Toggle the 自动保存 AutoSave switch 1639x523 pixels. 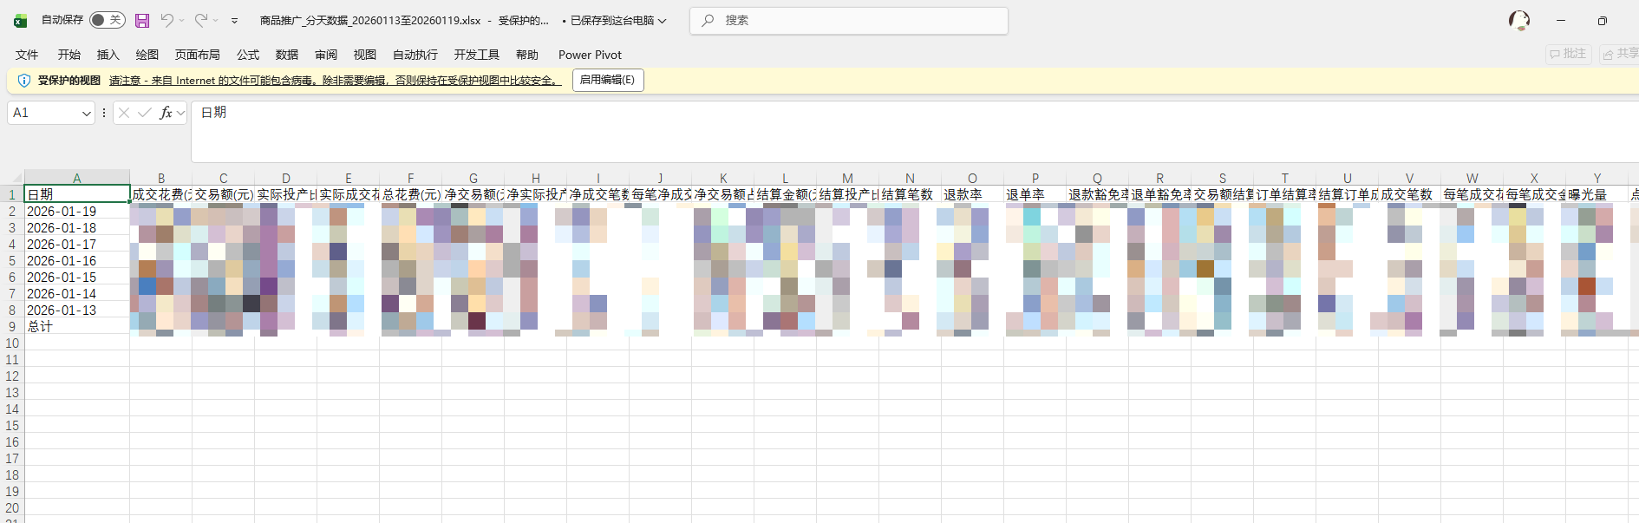[108, 20]
